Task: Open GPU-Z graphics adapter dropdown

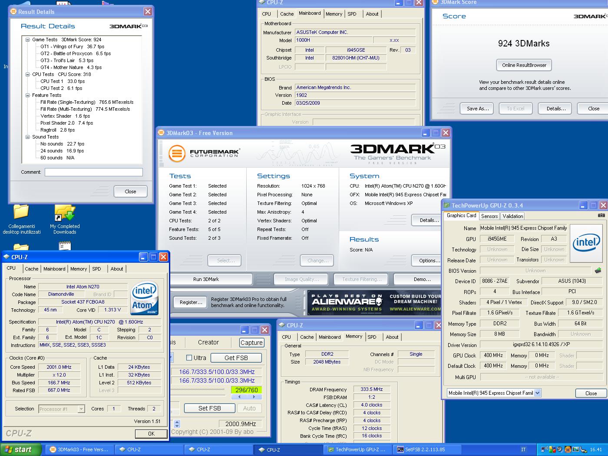Action: click(538, 393)
